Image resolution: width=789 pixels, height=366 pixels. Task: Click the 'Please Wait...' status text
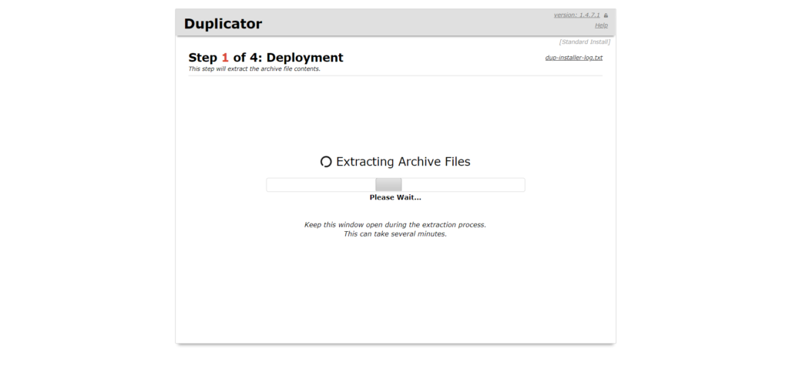395,197
